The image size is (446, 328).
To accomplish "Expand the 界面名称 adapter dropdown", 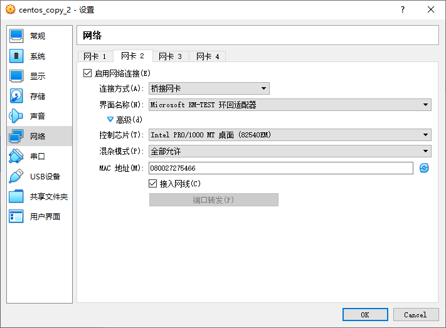I will tap(289, 105).
